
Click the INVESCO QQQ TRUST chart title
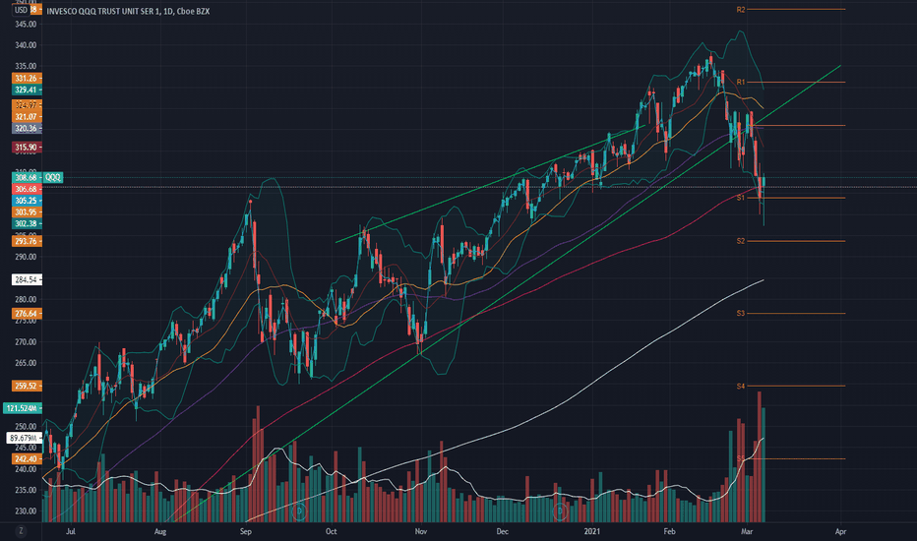click(128, 11)
